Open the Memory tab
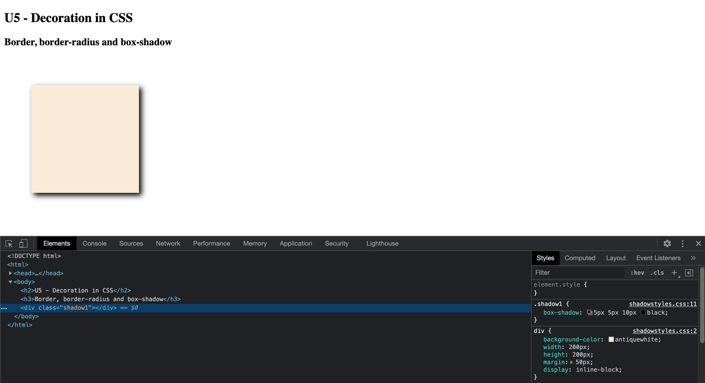 pos(255,243)
